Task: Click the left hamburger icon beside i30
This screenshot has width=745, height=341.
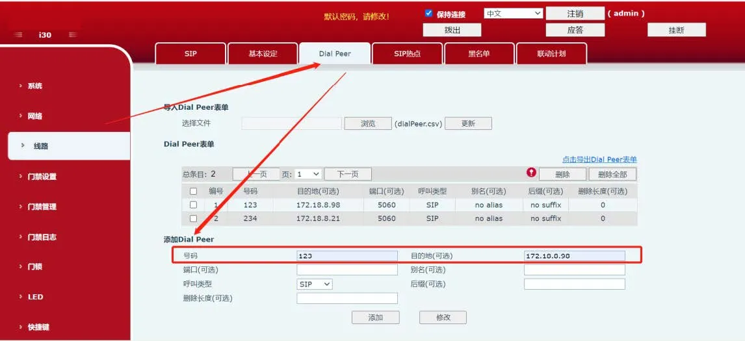Action: (x=18, y=35)
